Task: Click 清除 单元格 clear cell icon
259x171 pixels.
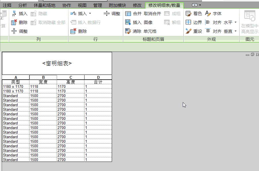Action: tap(128, 31)
